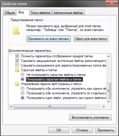The image size is (119, 136).
Task: Click Применить ко всем папкам button
Action: (x=49, y=39)
